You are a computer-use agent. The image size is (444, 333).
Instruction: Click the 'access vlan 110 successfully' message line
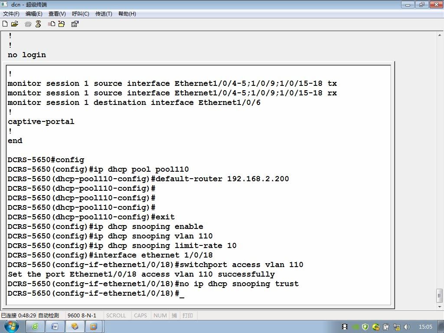tap(141, 274)
